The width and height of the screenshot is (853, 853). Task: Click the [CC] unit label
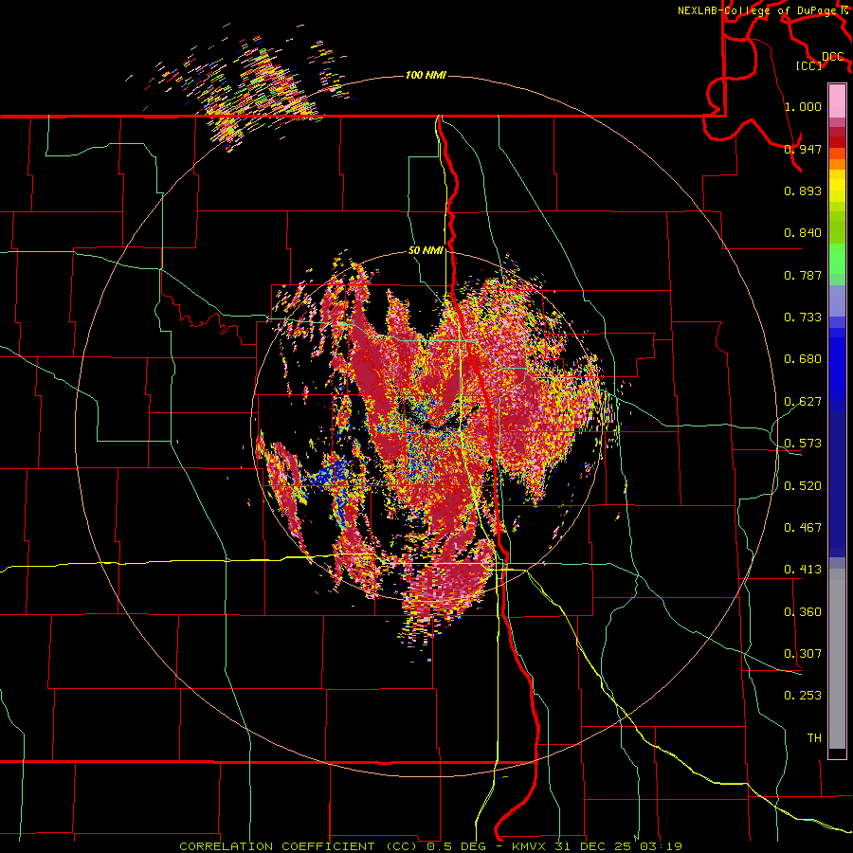809,65
